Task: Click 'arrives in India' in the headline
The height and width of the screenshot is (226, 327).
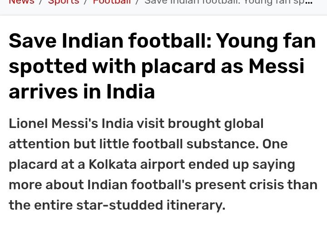Action: pos(82,92)
